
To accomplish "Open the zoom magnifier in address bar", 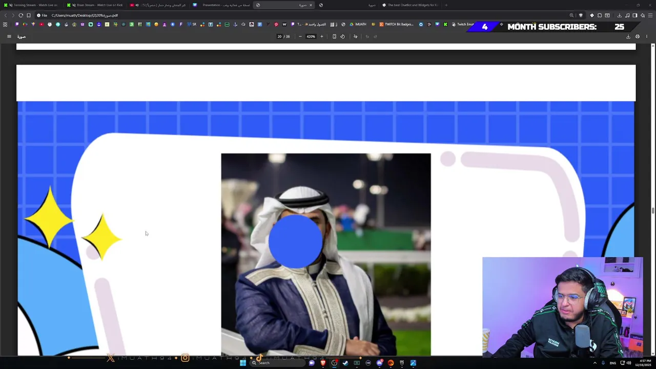I will click(571, 15).
